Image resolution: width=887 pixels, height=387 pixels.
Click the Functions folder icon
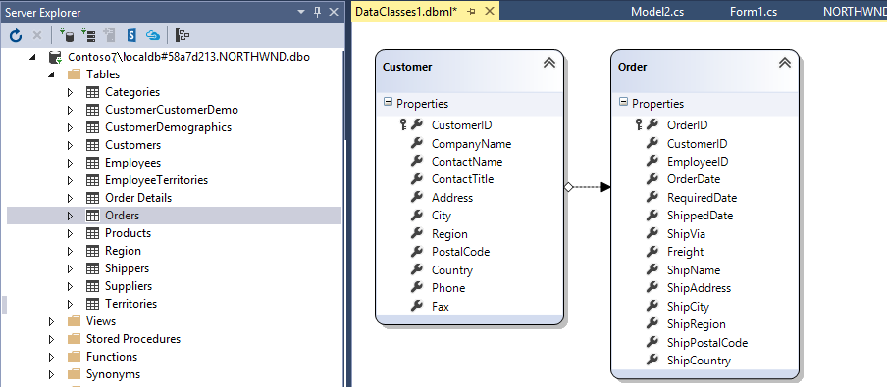75,357
